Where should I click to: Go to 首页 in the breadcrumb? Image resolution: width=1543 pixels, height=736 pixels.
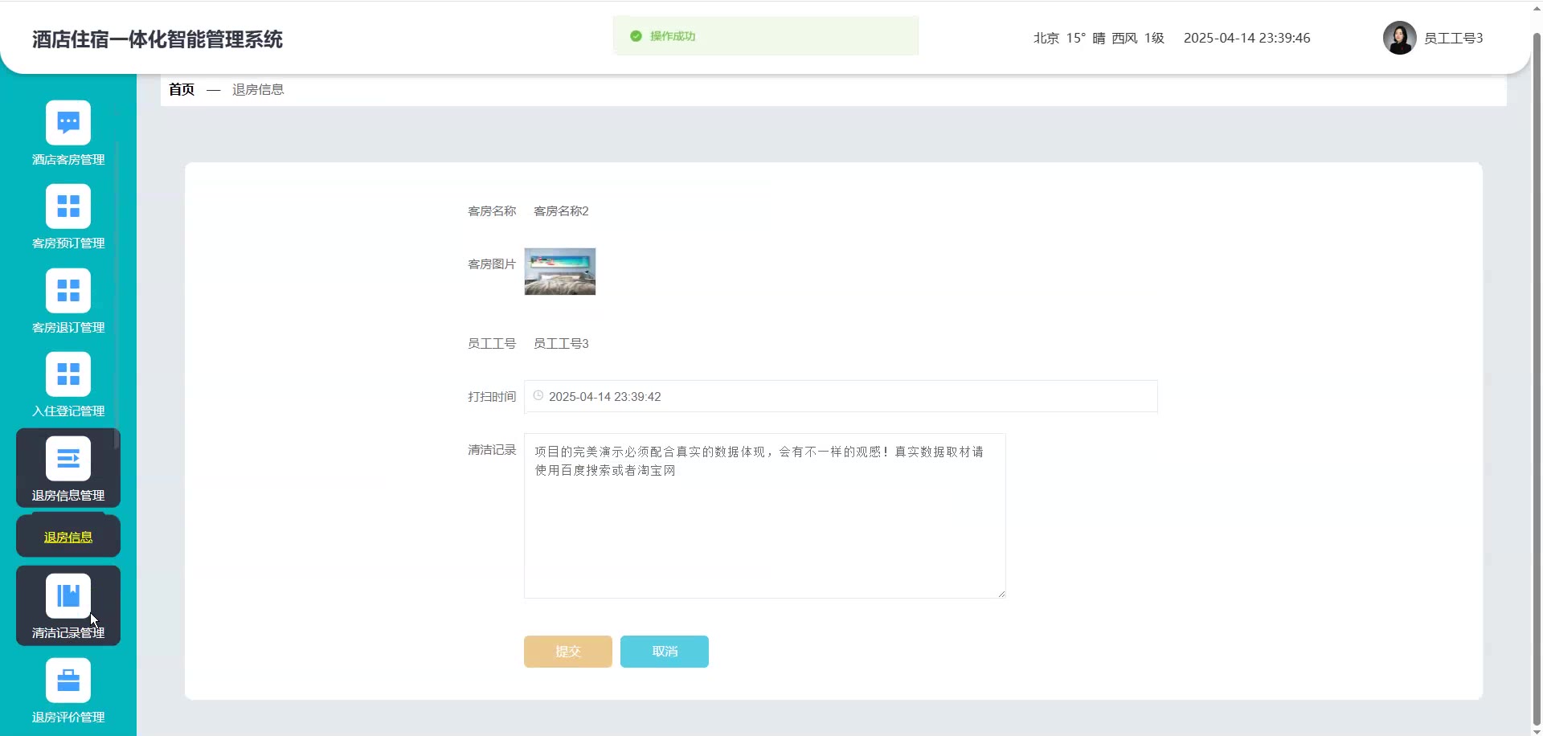[x=182, y=89]
